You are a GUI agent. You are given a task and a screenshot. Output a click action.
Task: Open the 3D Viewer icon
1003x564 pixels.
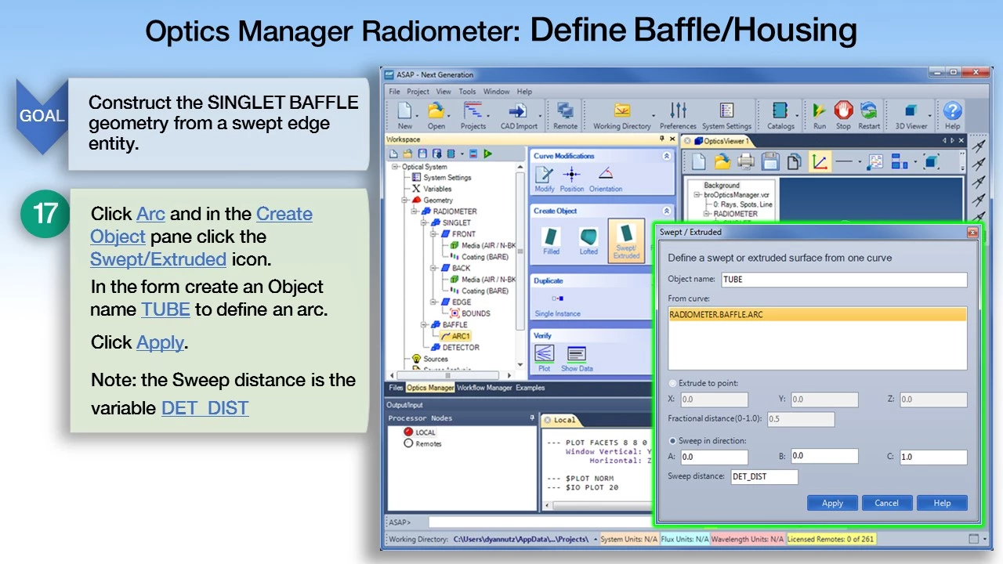pos(911,114)
